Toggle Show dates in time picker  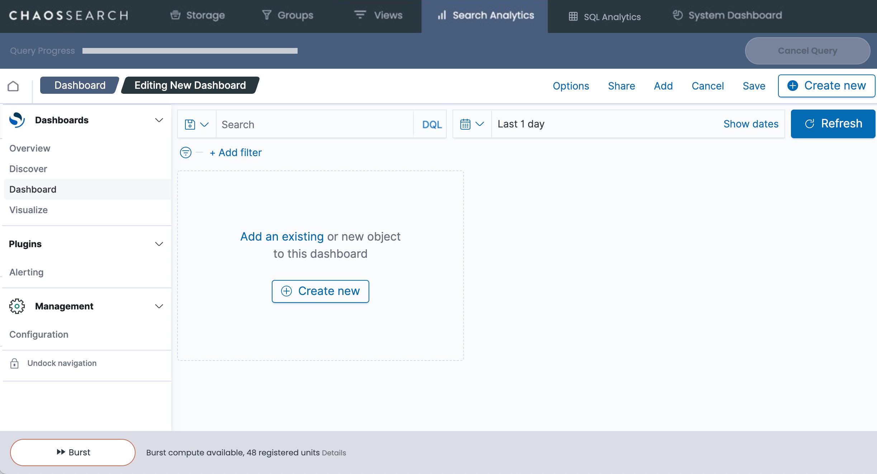[751, 124]
